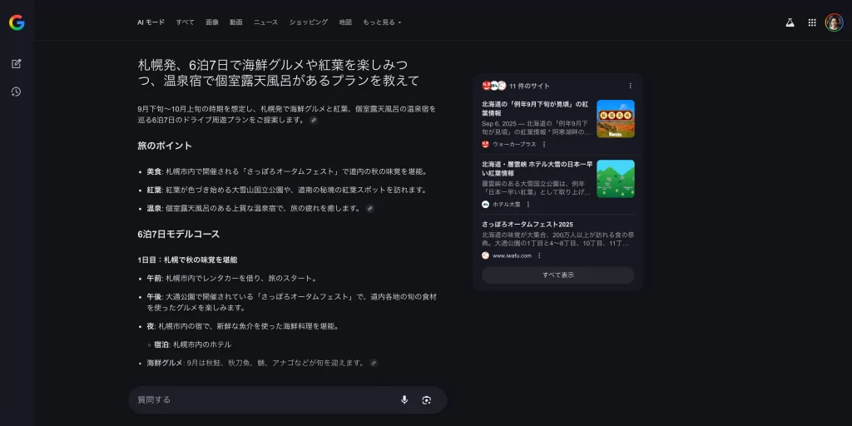
Task: Click the green mountains thumbnail image
Action: tap(616, 179)
